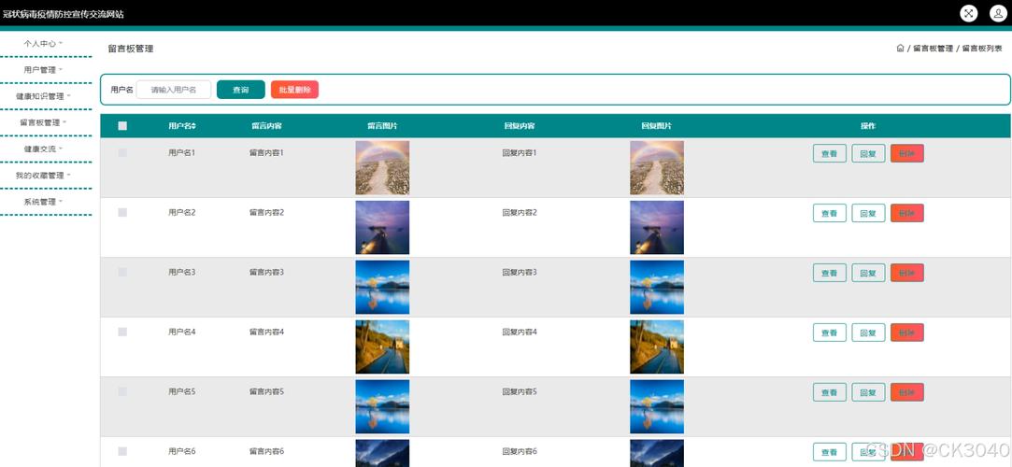Click 回复 for 用户名4 row
The image size is (1012, 467).
[868, 333]
